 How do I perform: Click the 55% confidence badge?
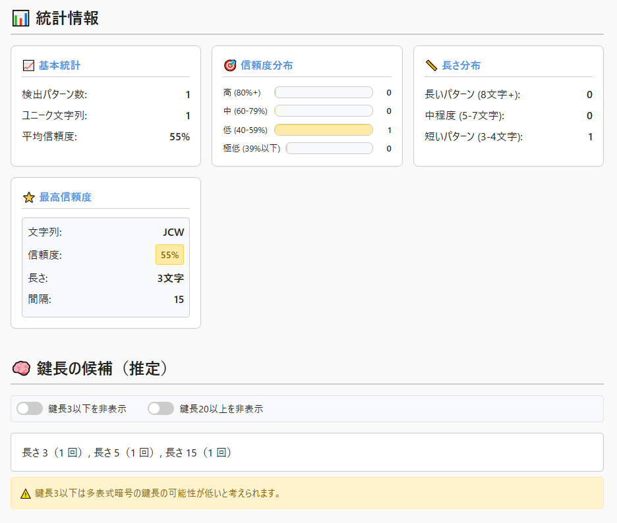tap(169, 255)
